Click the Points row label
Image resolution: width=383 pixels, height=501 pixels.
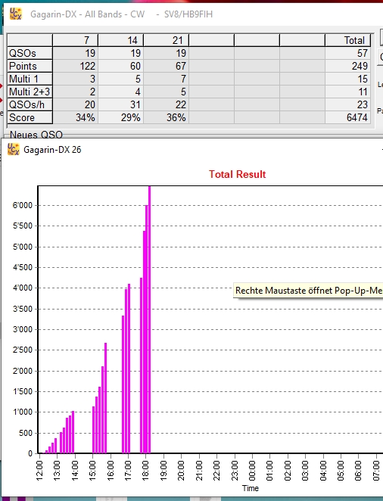(x=30, y=66)
